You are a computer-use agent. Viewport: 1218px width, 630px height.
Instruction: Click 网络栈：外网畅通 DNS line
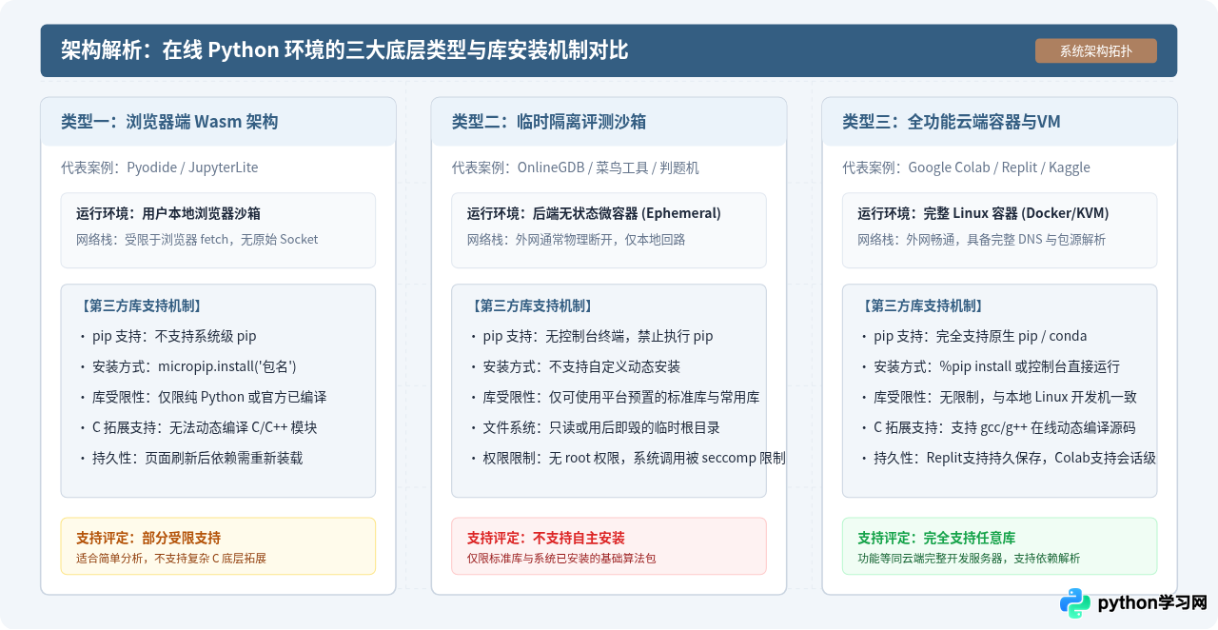pyautogui.click(x=981, y=240)
